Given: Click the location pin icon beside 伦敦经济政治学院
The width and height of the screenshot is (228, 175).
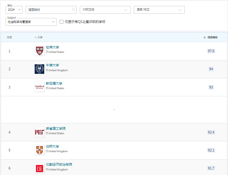Looking at the screenshot, I should coord(47,169).
